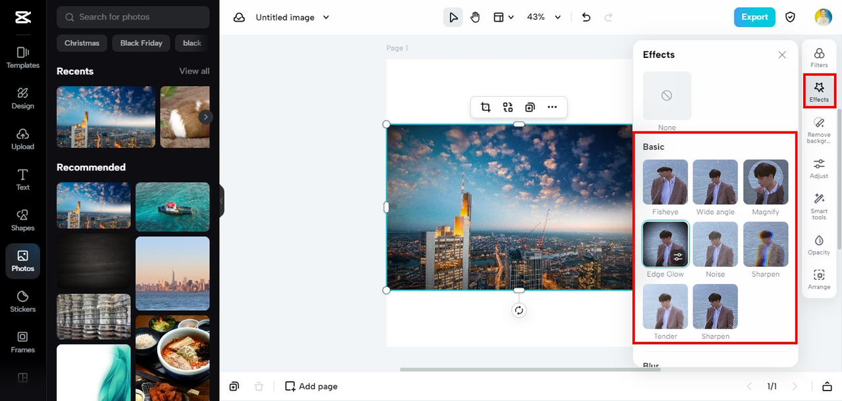Duplicate page icon in bottom bar

pyautogui.click(x=234, y=387)
